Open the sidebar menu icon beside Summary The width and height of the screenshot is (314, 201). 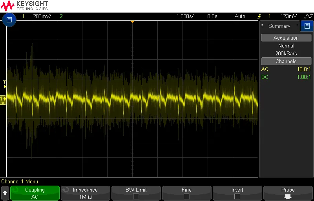click(307, 26)
